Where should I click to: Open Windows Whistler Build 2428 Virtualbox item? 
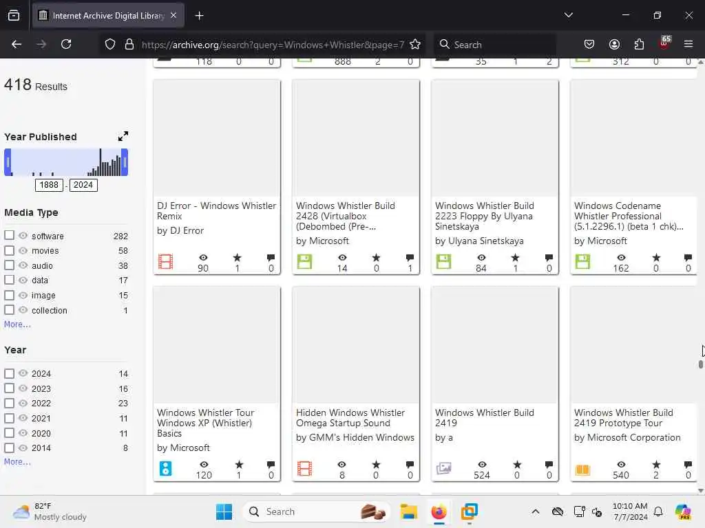pos(346,216)
